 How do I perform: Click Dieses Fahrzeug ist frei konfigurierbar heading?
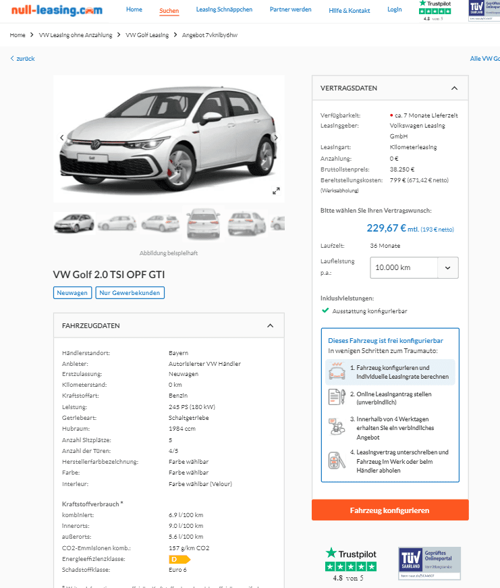point(385,340)
